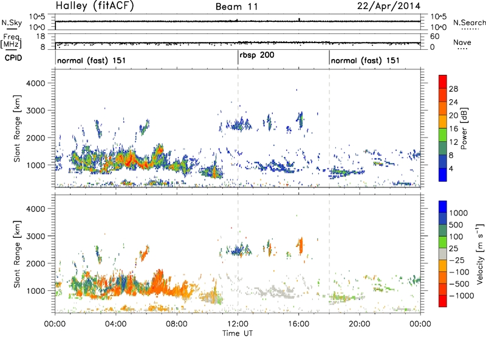Click the 'Power [dB]' color bar label
Viewport: 486px width, 337px height.
(464, 128)
